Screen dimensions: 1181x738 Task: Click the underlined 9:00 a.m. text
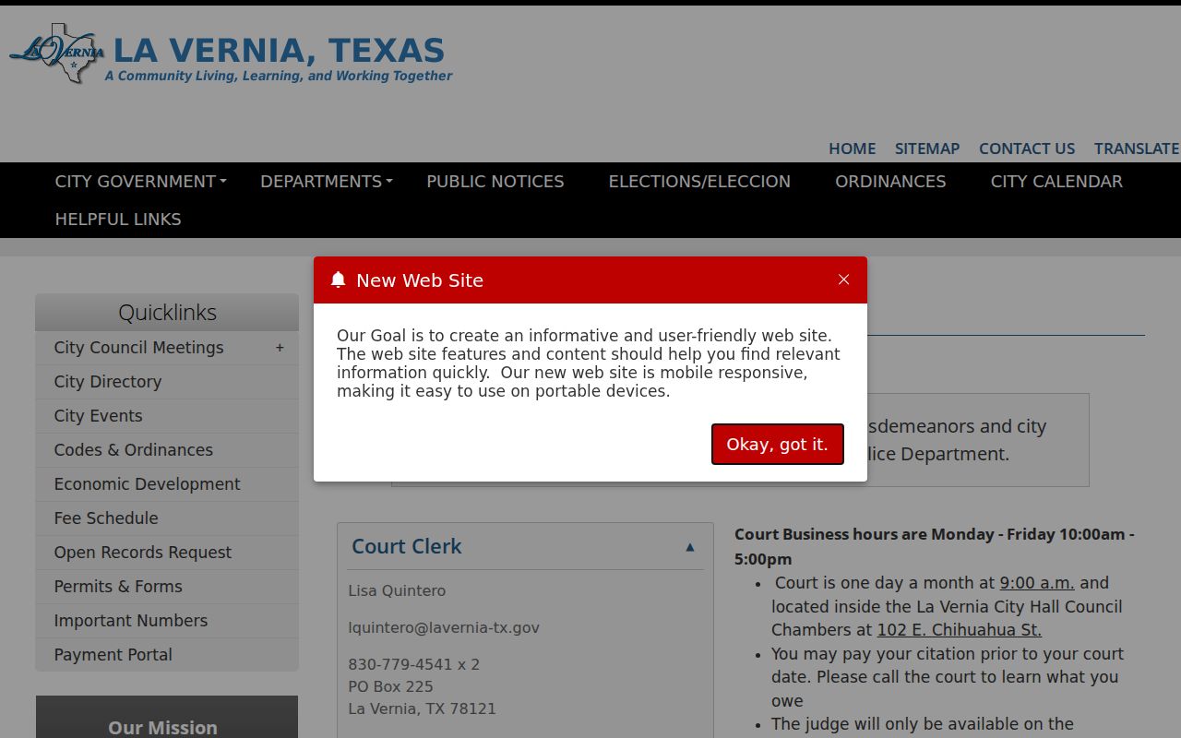click(1037, 583)
